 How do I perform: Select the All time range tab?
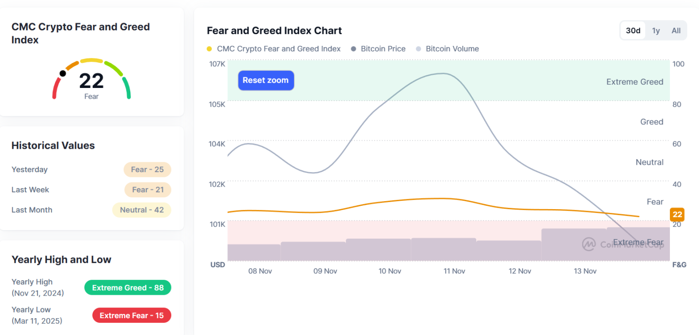coord(676,30)
